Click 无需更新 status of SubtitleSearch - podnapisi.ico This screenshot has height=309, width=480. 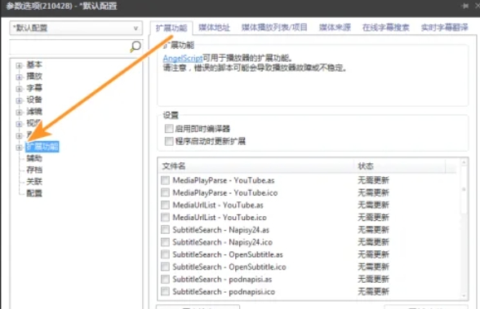point(374,291)
